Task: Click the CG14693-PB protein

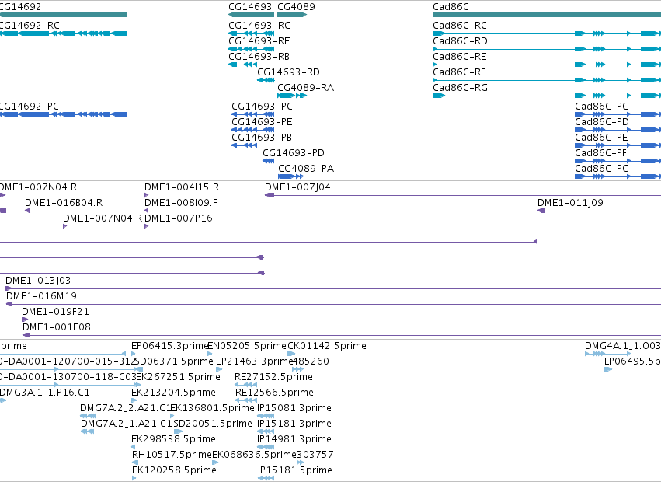Action: click(x=244, y=145)
